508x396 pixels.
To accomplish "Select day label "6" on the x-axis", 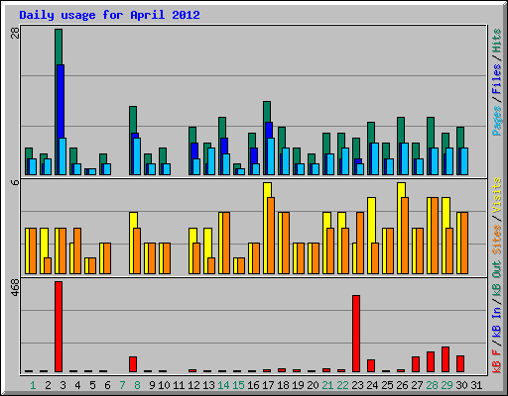I will (x=107, y=385).
